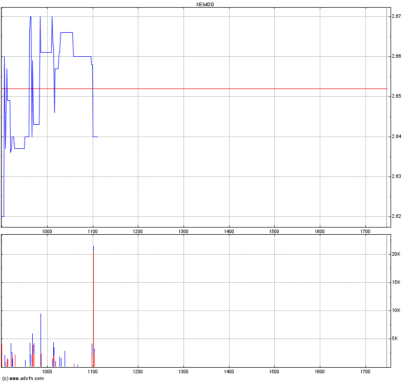Screen dimensions: 410x382
Task: Select the 2.66 price axis label
Action: pos(396,56)
